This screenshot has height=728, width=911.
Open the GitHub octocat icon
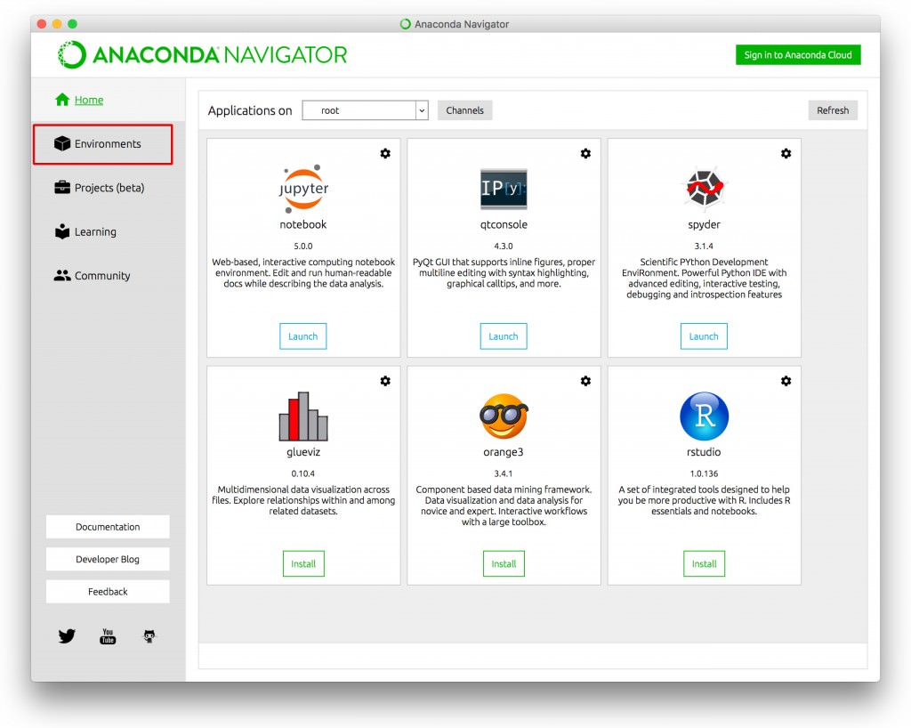149,636
